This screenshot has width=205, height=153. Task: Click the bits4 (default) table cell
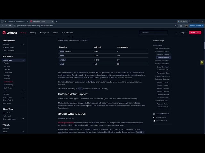click(x=65, y=51)
